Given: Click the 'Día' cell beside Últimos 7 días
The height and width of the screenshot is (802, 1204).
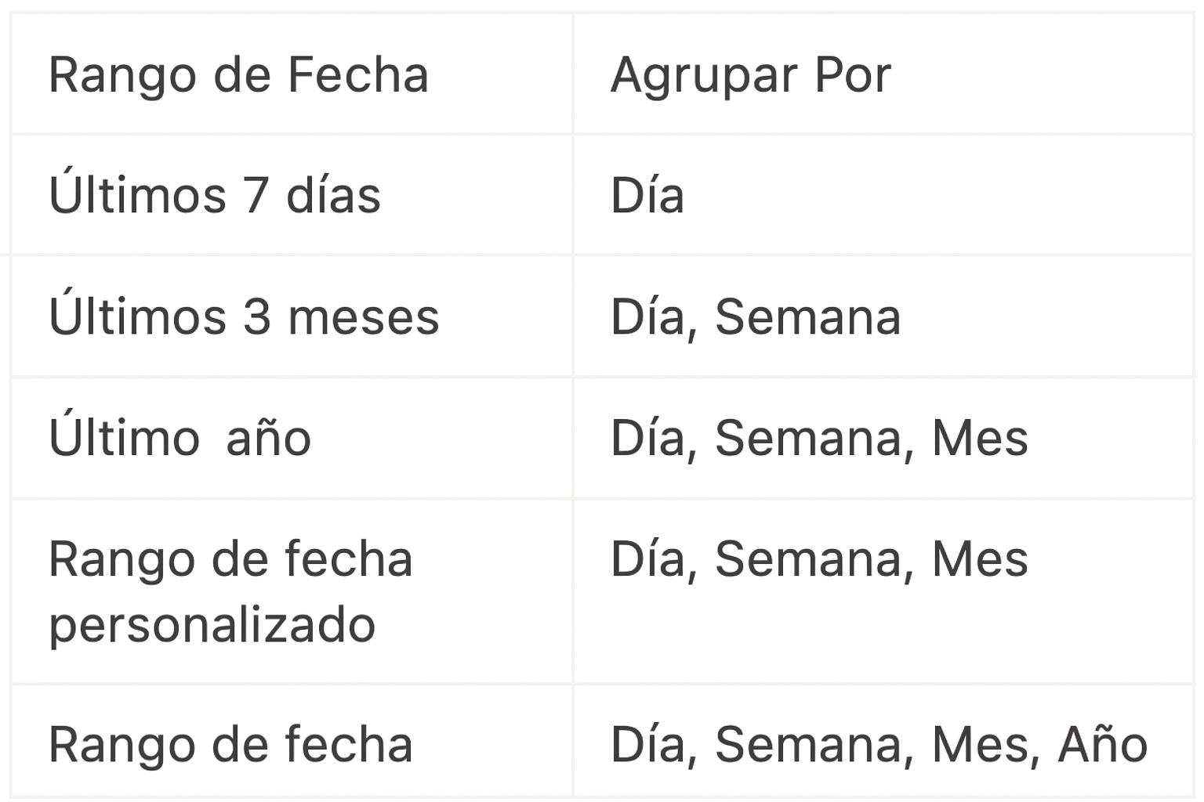Looking at the screenshot, I should 883,196.
